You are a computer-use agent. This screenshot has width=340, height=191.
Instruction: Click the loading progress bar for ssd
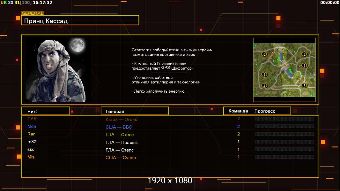(285, 149)
